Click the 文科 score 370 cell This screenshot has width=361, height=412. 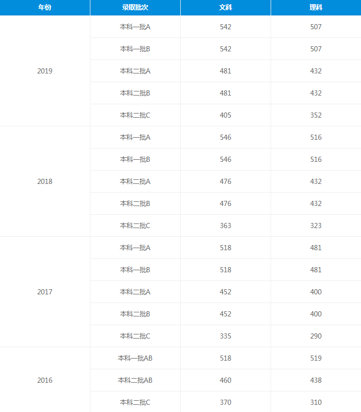point(225,402)
